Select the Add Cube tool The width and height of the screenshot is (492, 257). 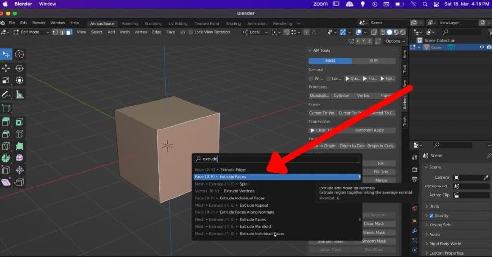tap(6, 108)
